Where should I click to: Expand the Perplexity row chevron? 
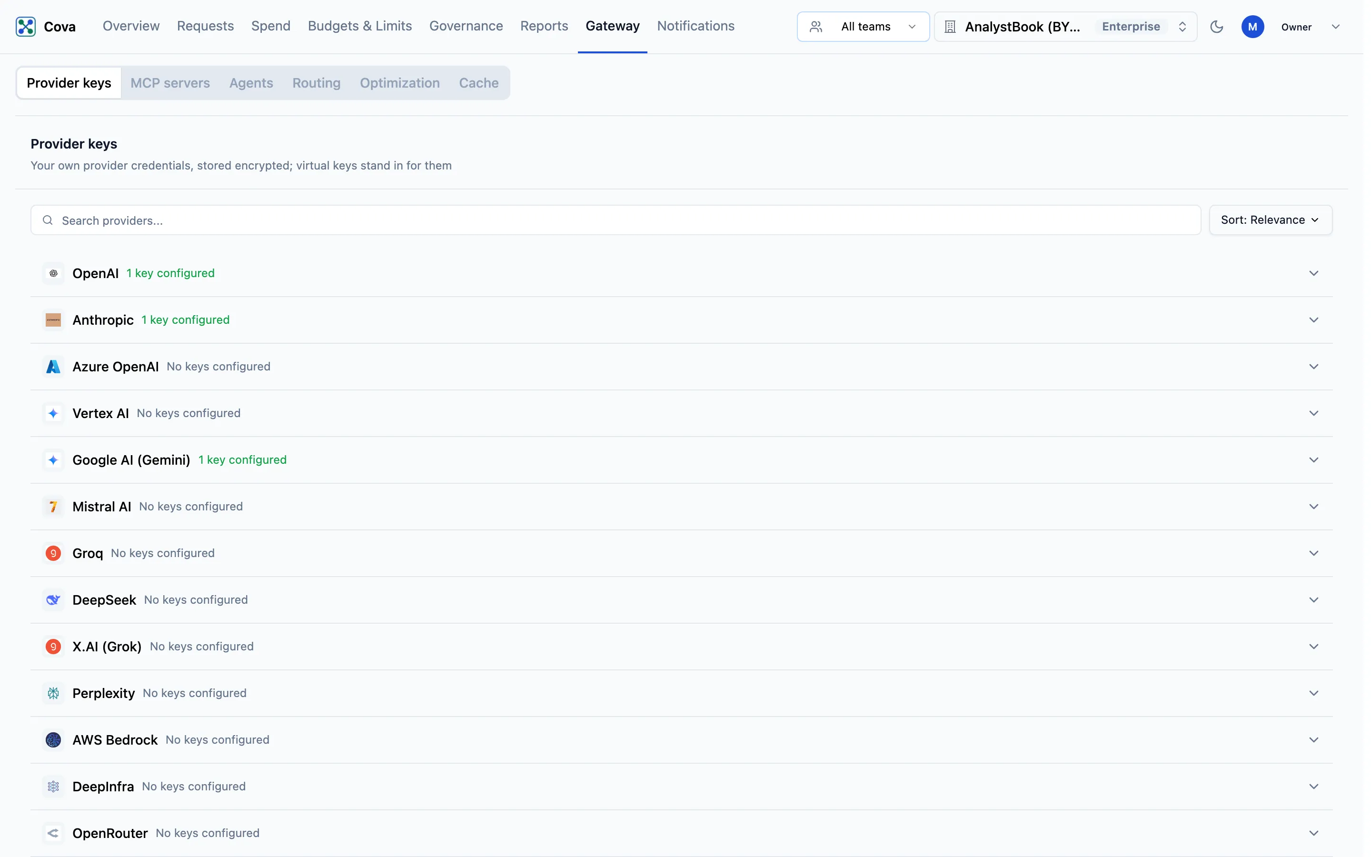(1313, 693)
